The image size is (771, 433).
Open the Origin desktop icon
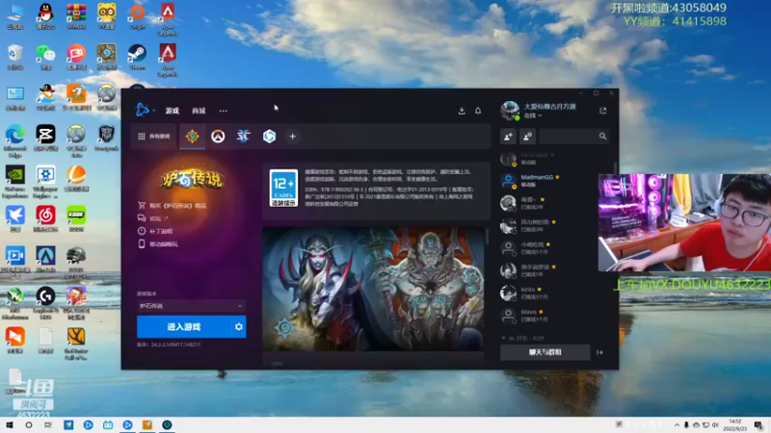click(137, 15)
